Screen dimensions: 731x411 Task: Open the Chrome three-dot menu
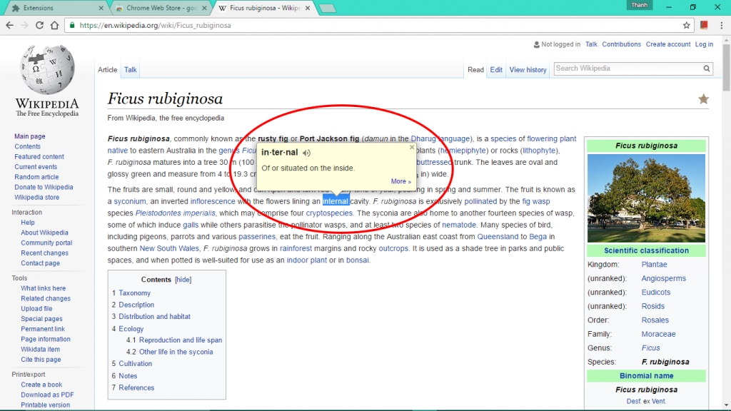point(721,25)
